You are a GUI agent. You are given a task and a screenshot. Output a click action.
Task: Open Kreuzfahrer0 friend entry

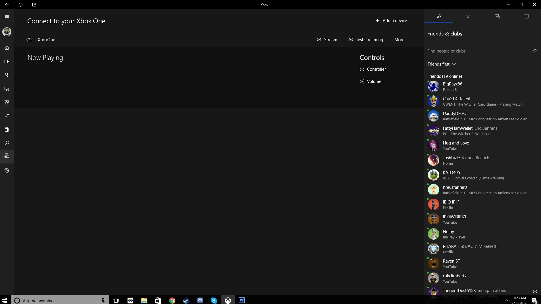click(x=482, y=190)
